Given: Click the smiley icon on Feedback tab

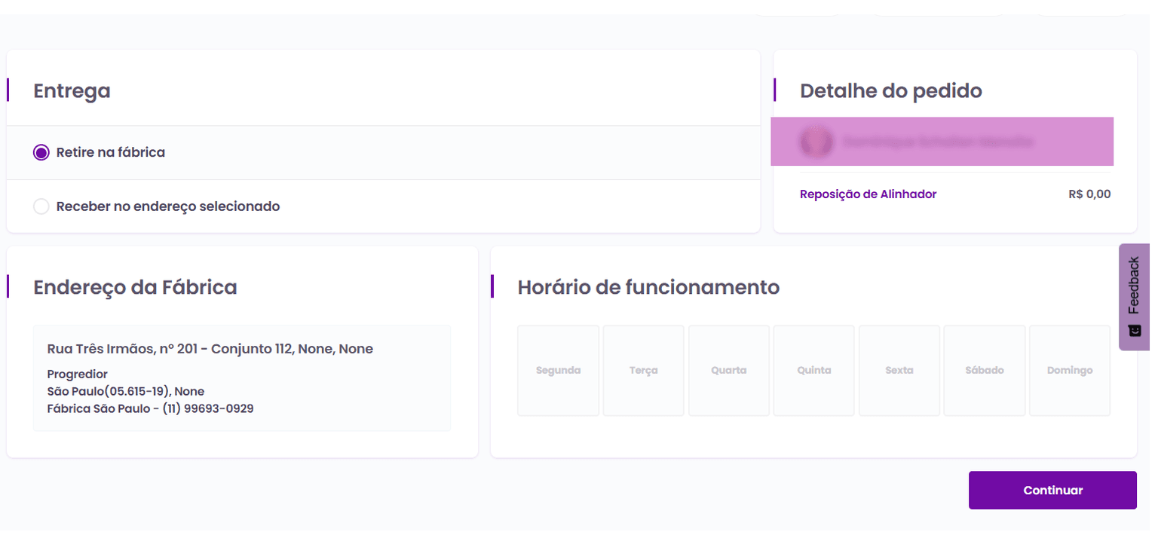Looking at the screenshot, I should pyautogui.click(x=1134, y=330).
